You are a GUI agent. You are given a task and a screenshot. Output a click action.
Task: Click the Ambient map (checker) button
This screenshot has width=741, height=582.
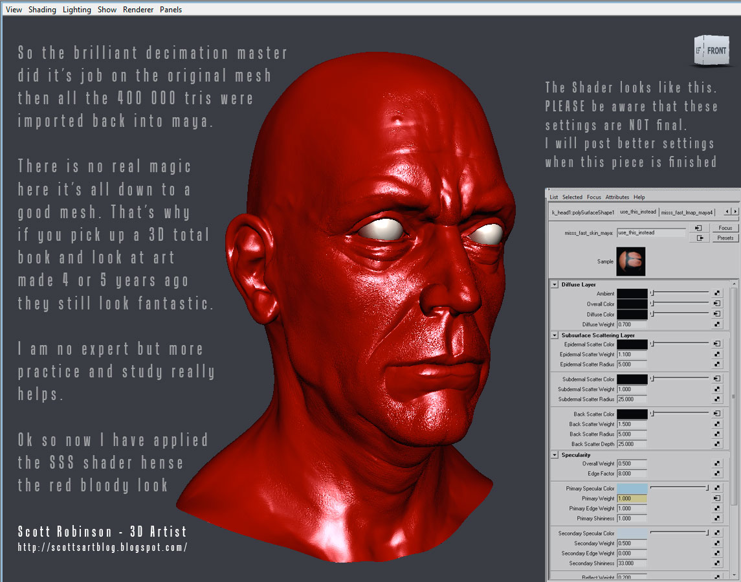click(717, 294)
